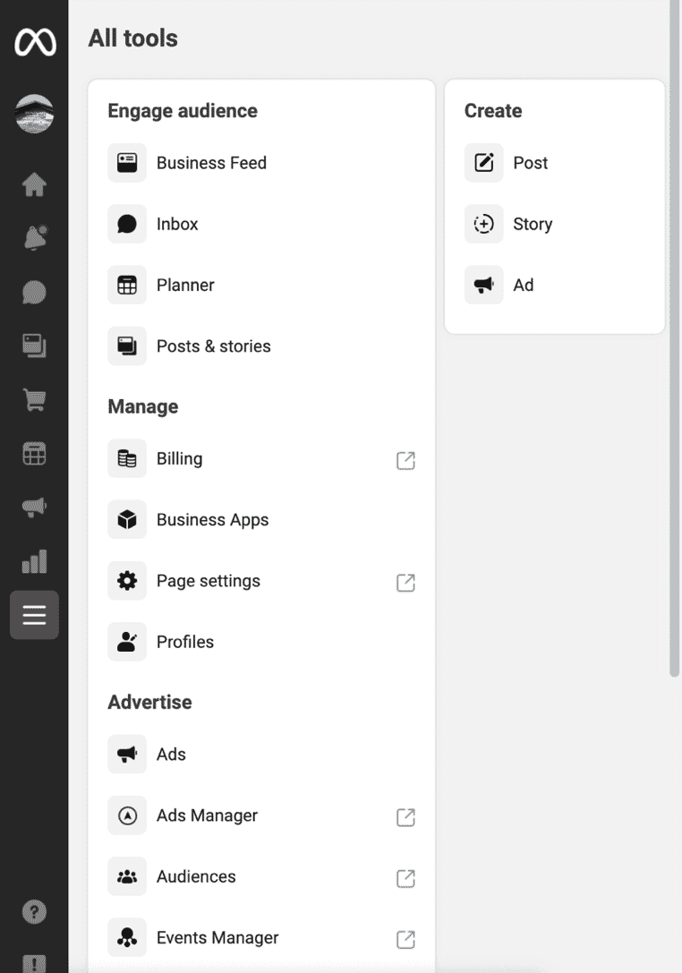682x973 pixels.
Task: Open notifications bell in sidebar
Action: (x=36, y=238)
